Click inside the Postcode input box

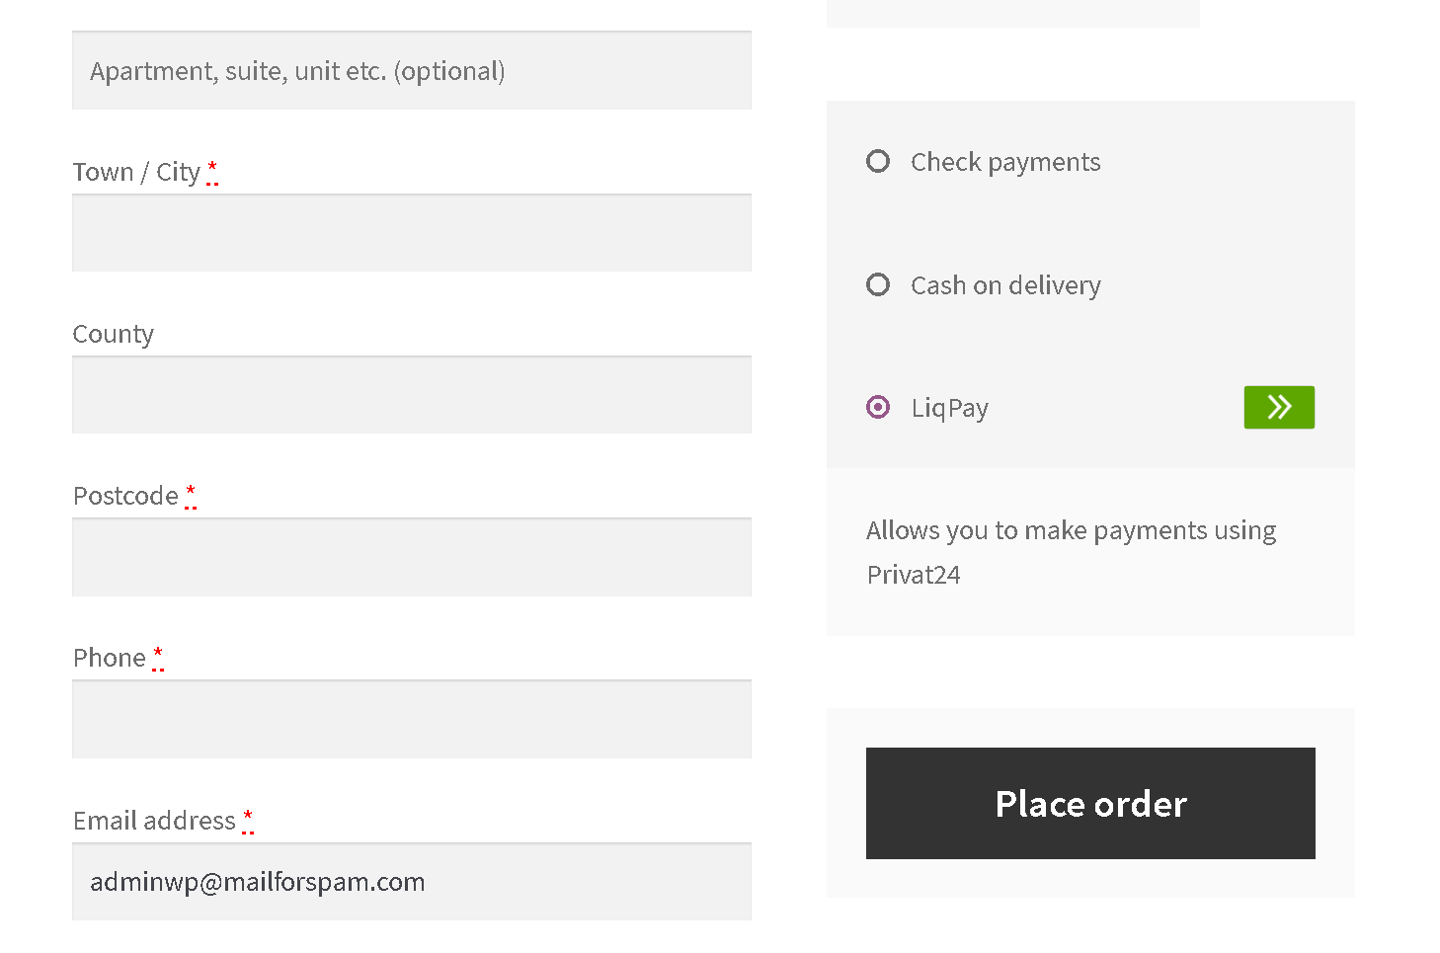pyautogui.click(x=412, y=557)
